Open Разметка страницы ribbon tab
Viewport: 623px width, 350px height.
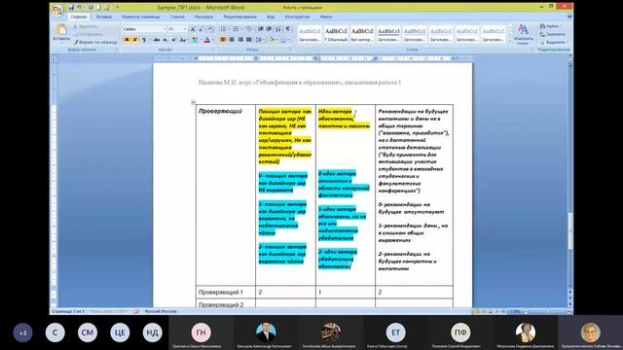tap(140, 17)
